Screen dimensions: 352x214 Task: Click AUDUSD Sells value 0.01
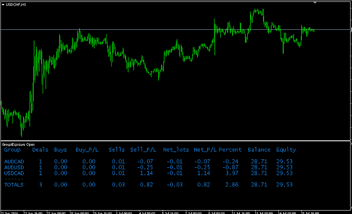pos(118,167)
